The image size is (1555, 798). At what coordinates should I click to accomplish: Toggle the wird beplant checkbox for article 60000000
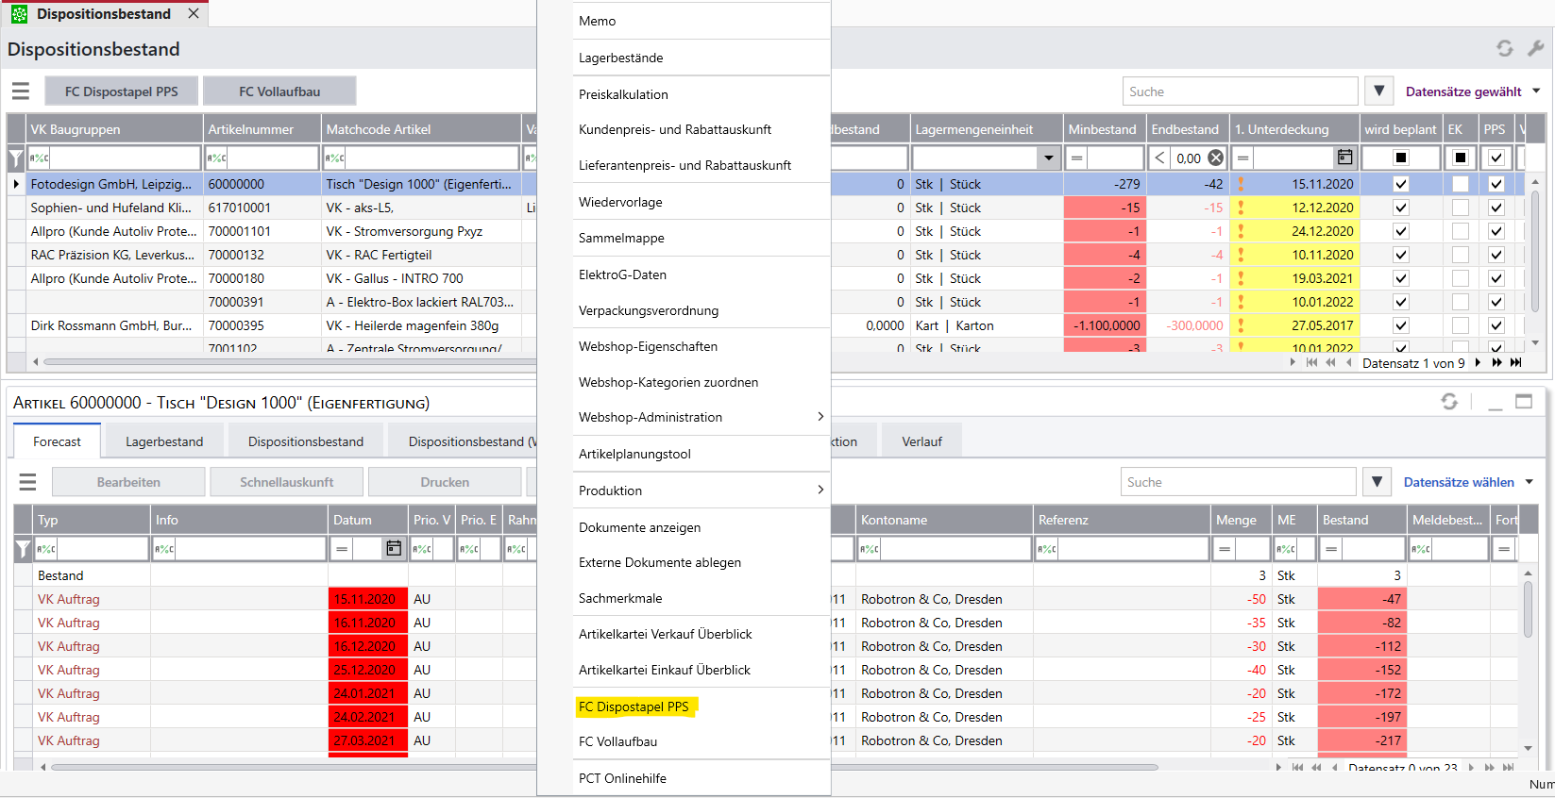click(1401, 184)
